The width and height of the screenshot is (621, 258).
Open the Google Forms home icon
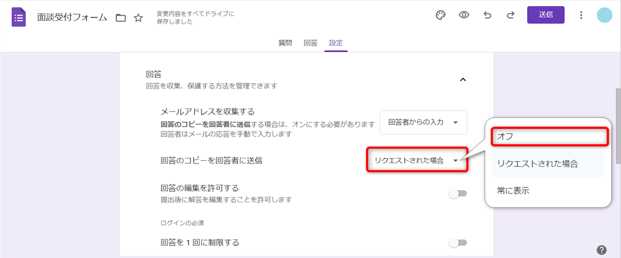pos(18,17)
